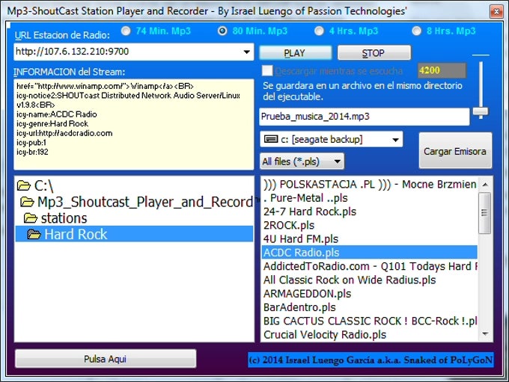Screen dimensions: 509x382
Task: Choose the 4 Hrs. Mp3 radio option
Action: (319, 31)
